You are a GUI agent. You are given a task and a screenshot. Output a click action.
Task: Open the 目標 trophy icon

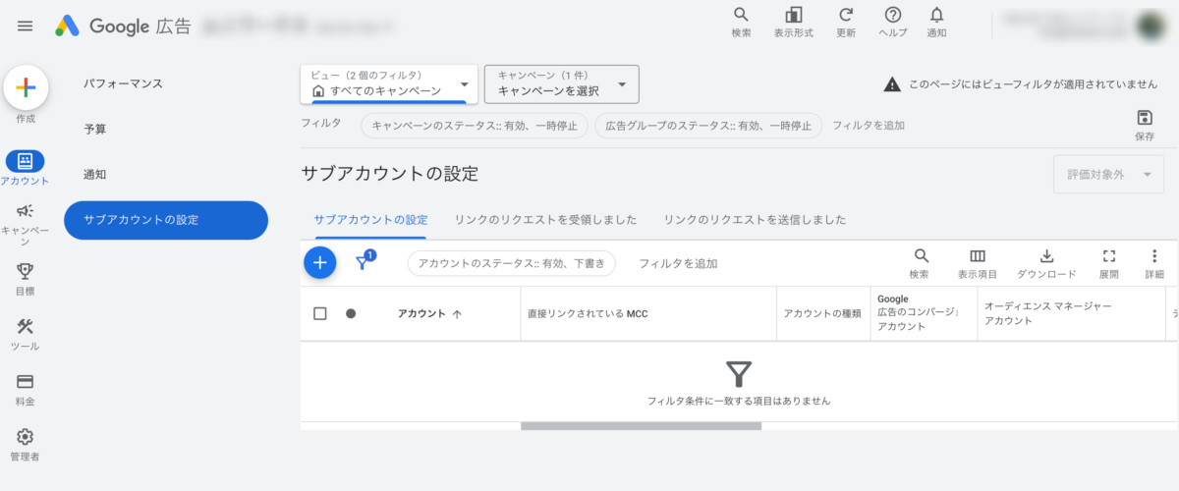click(x=26, y=271)
